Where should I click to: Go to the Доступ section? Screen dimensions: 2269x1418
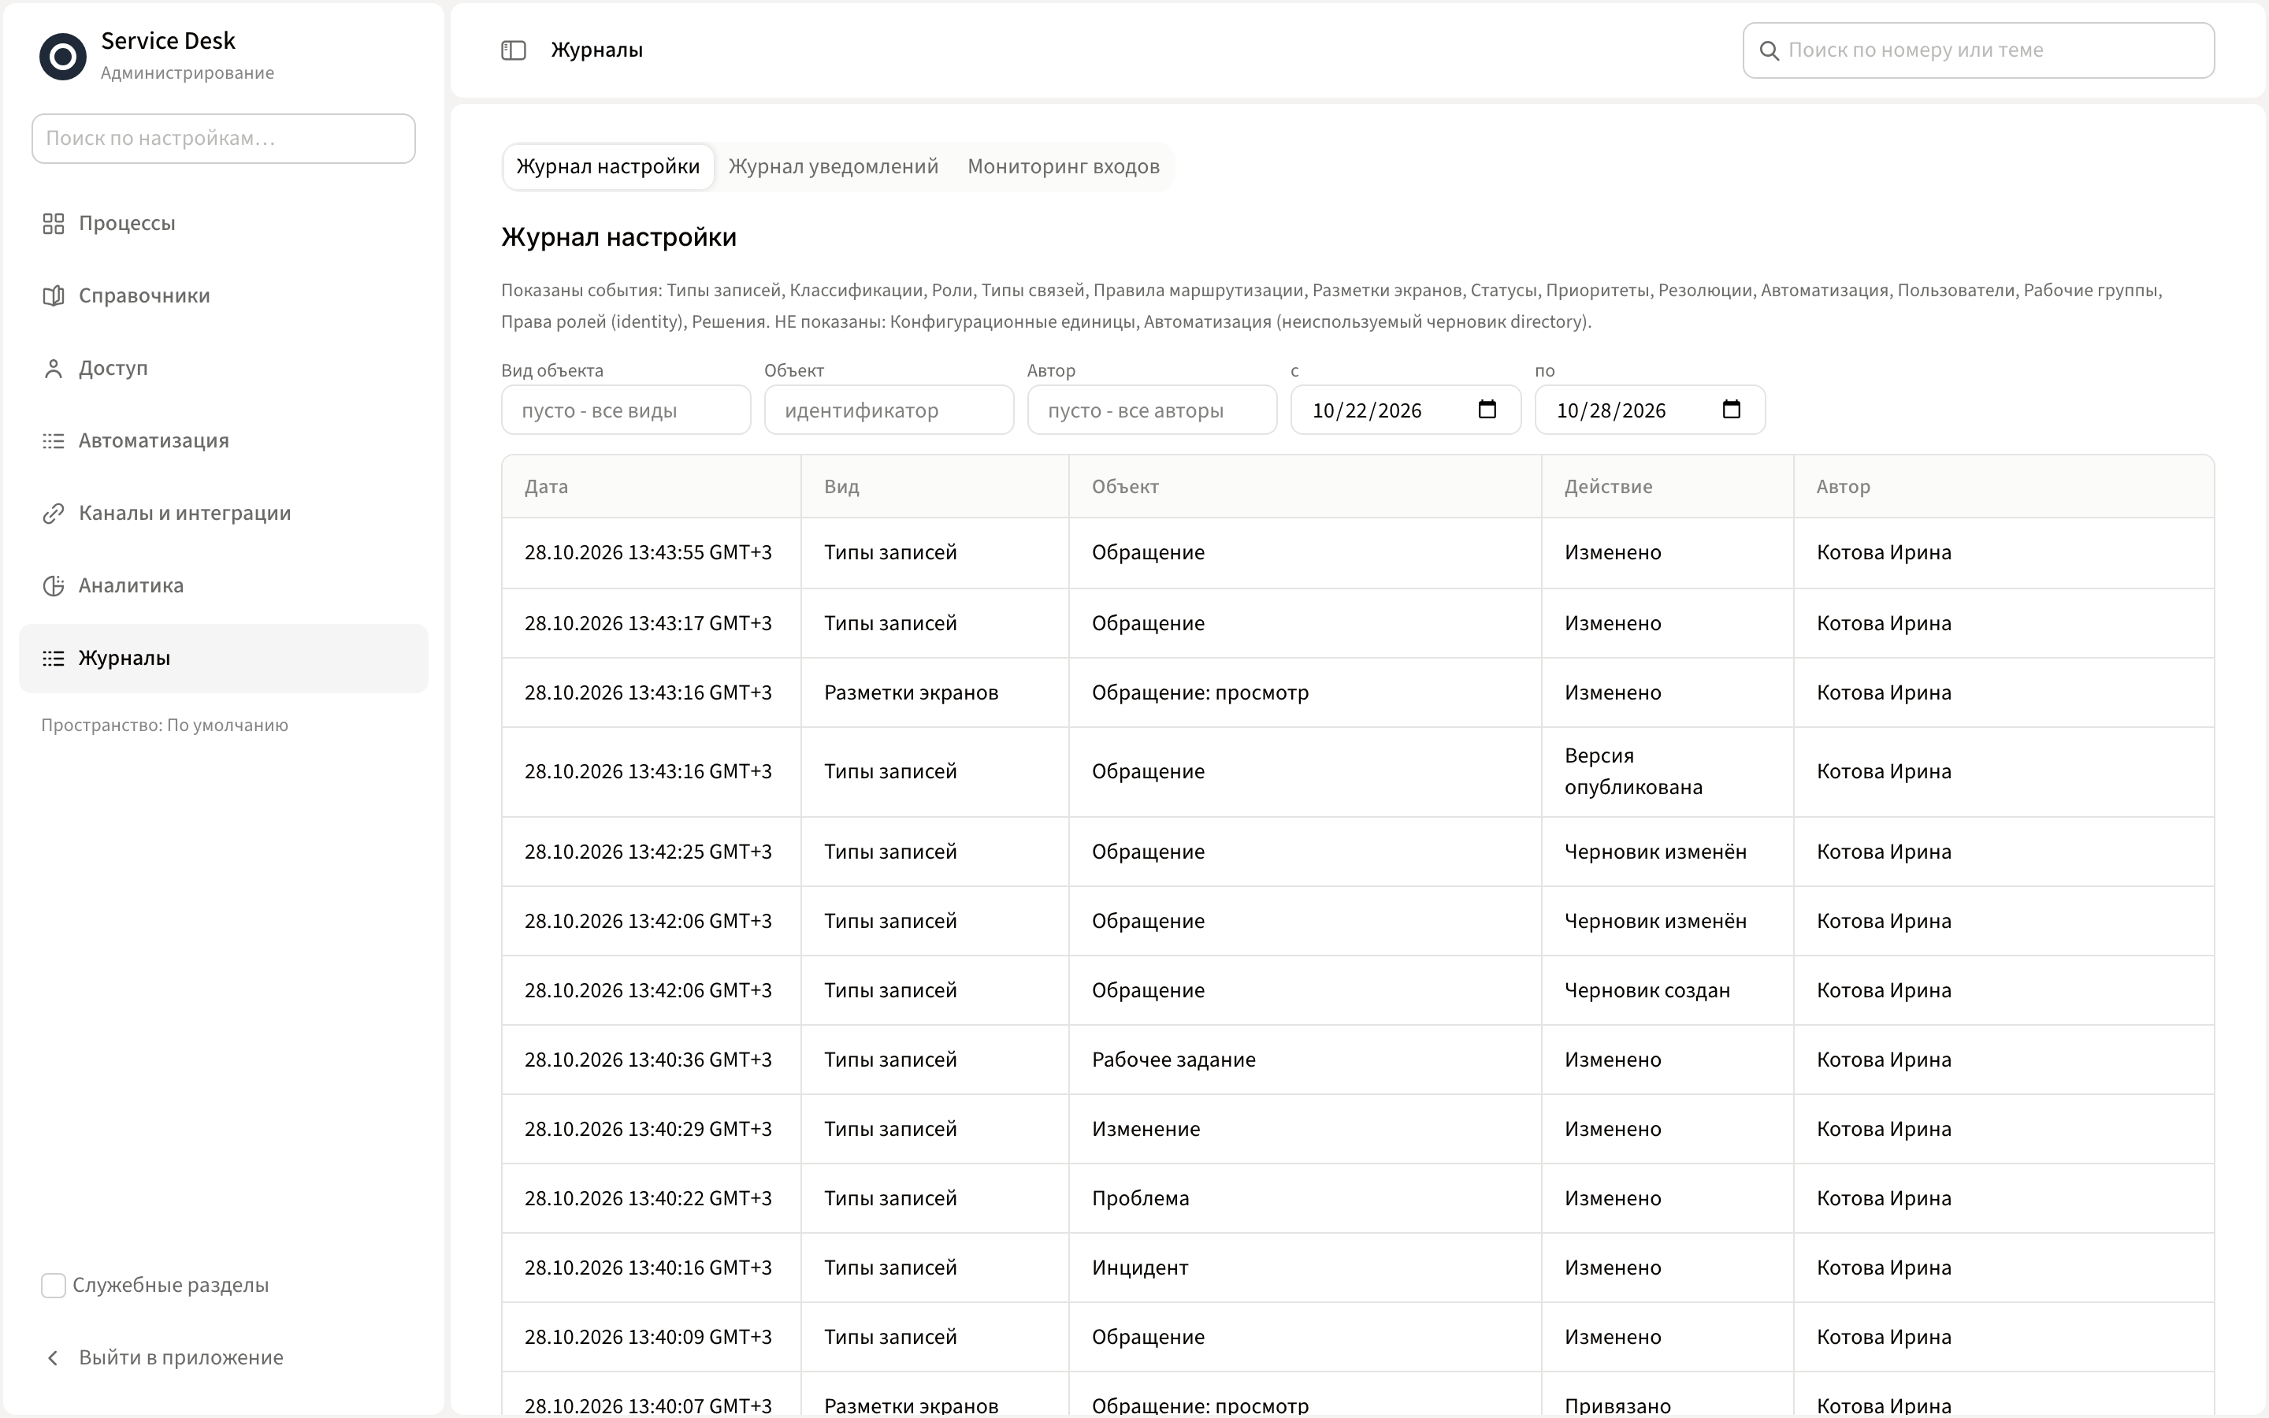coord(223,369)
